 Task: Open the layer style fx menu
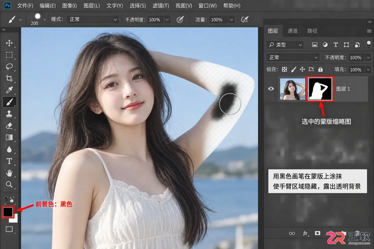[305, 233]
